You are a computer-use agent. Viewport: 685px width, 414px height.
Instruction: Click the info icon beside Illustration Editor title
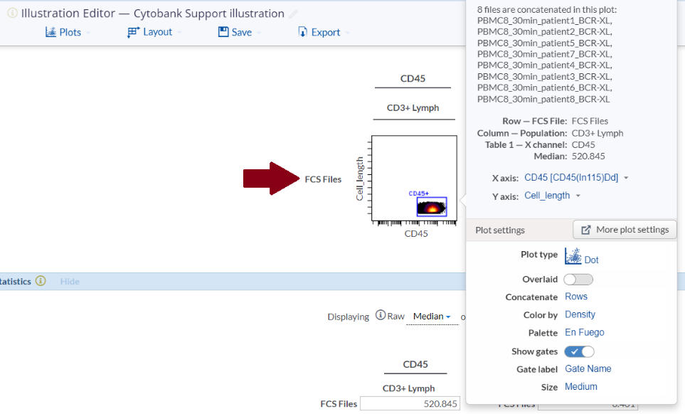(x=12, y=13)
